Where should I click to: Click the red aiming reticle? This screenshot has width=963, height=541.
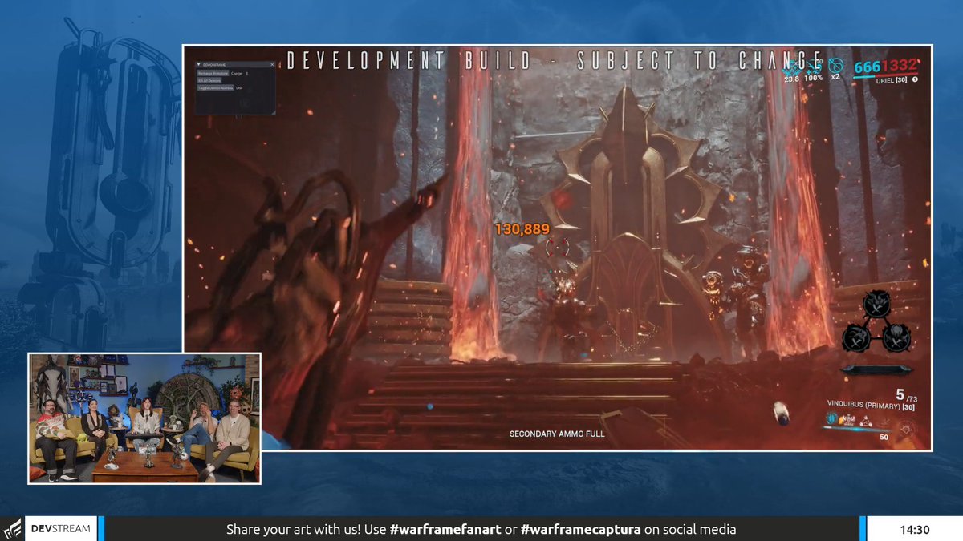557,247
